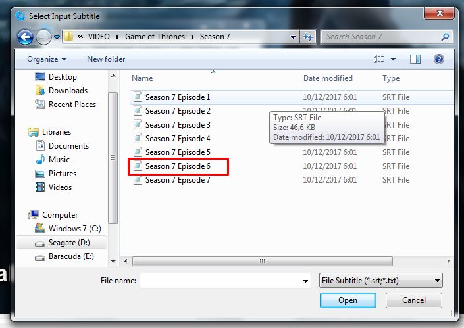Click the horizontal scrollbar right arrow

coord(449,261)
